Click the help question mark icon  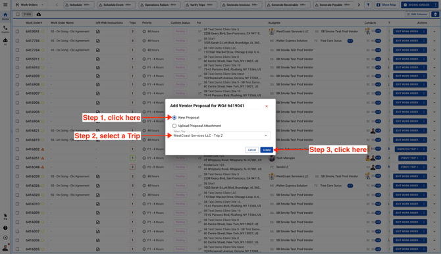point(5,228)
